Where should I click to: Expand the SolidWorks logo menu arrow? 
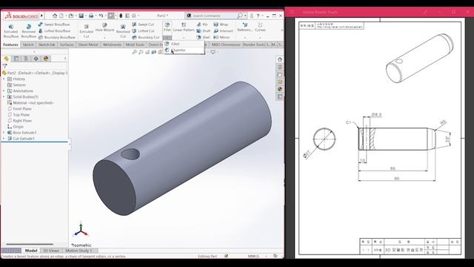click(41, 16)
